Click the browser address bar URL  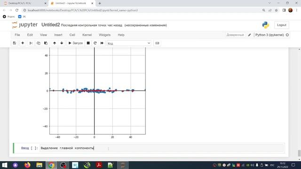point(83,10)
